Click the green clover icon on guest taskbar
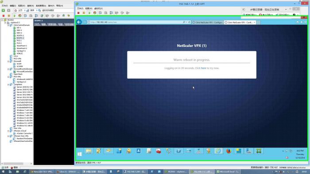The height and width of the screenshot is (174, 310). (259, 151)
